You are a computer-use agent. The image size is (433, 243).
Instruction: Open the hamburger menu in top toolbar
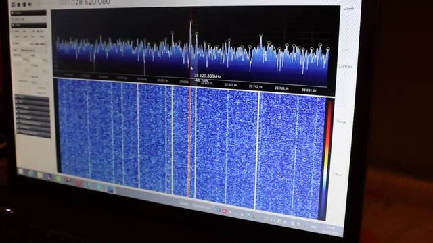[x=14, y=5]
